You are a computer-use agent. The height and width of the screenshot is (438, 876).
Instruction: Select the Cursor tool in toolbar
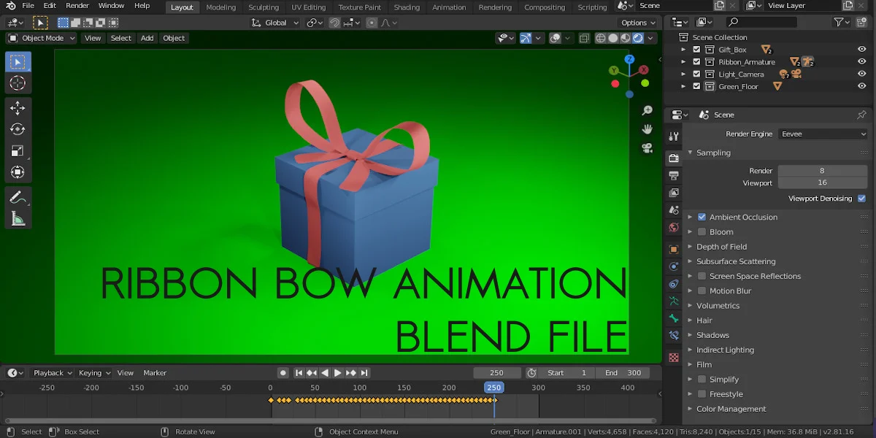[x=18, y=83]
